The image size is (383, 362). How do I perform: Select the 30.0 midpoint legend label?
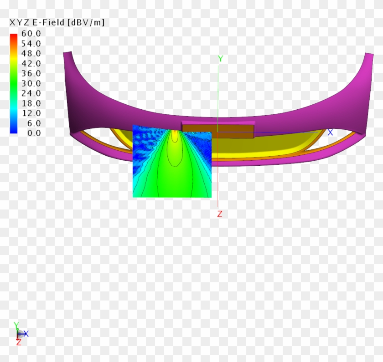pos(31,83)
